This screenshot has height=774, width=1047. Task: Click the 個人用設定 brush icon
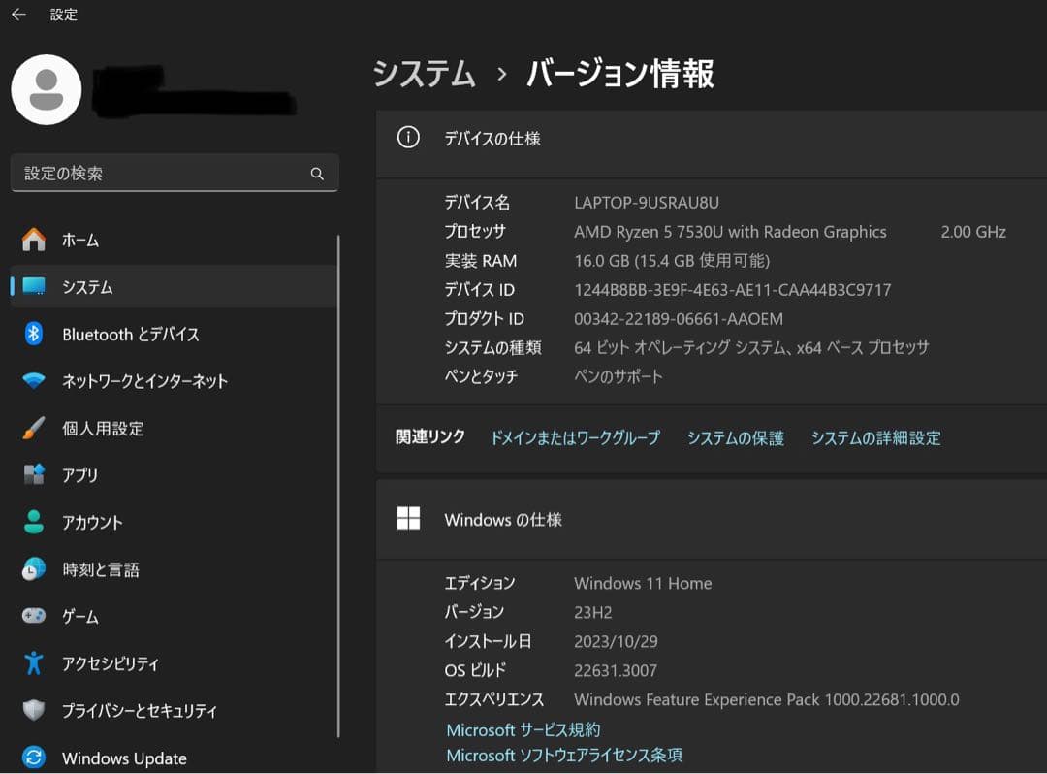coord(34,428)
